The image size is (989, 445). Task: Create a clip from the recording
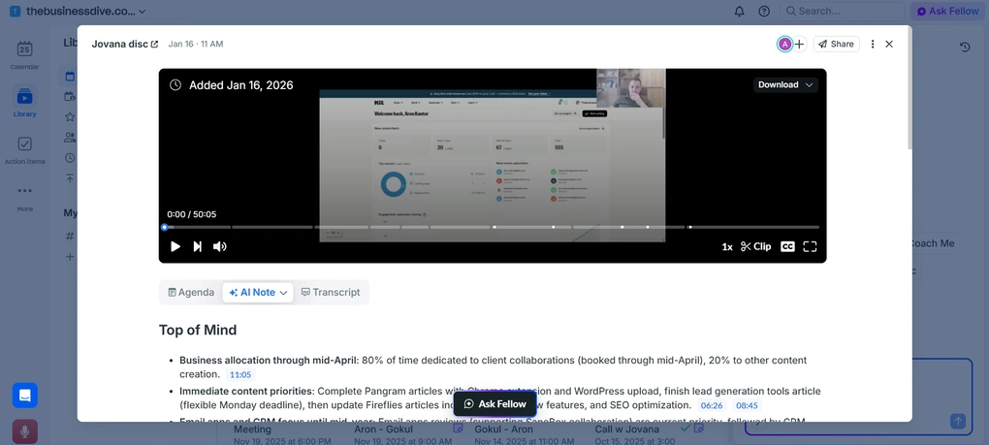coord(756,246)
